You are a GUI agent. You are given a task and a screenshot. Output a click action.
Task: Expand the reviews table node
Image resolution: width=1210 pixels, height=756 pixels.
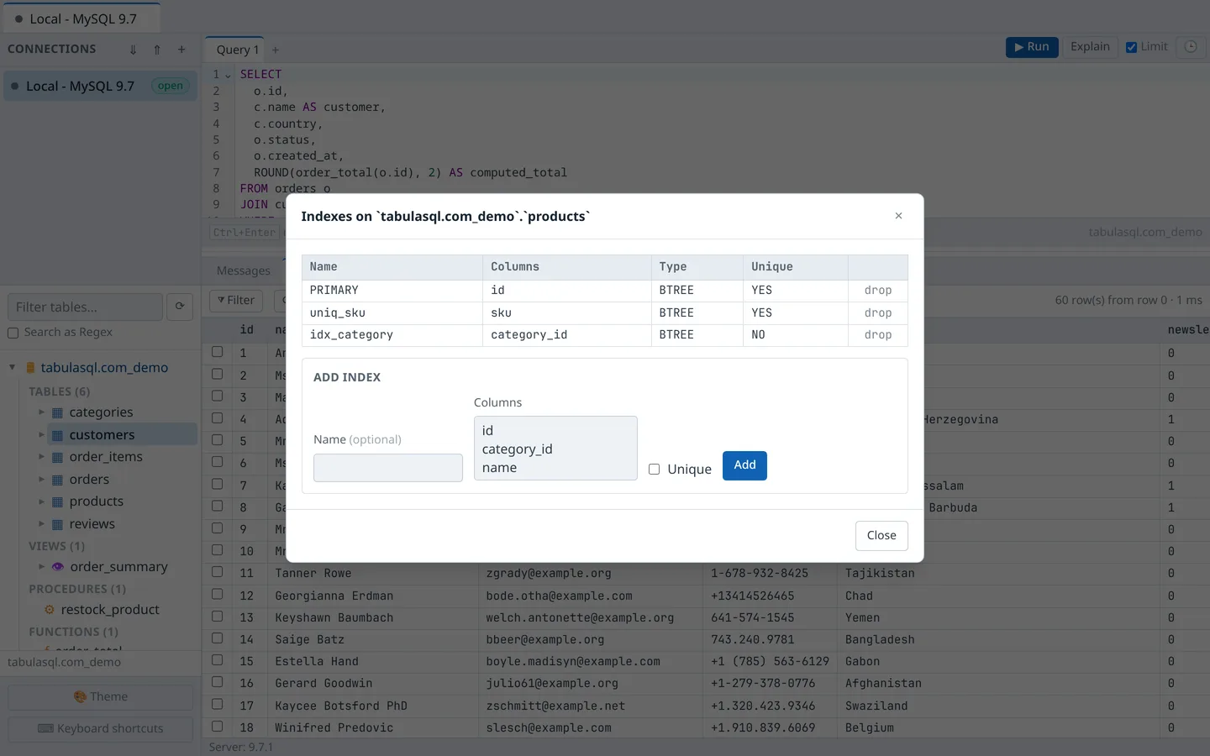point(41,524)
